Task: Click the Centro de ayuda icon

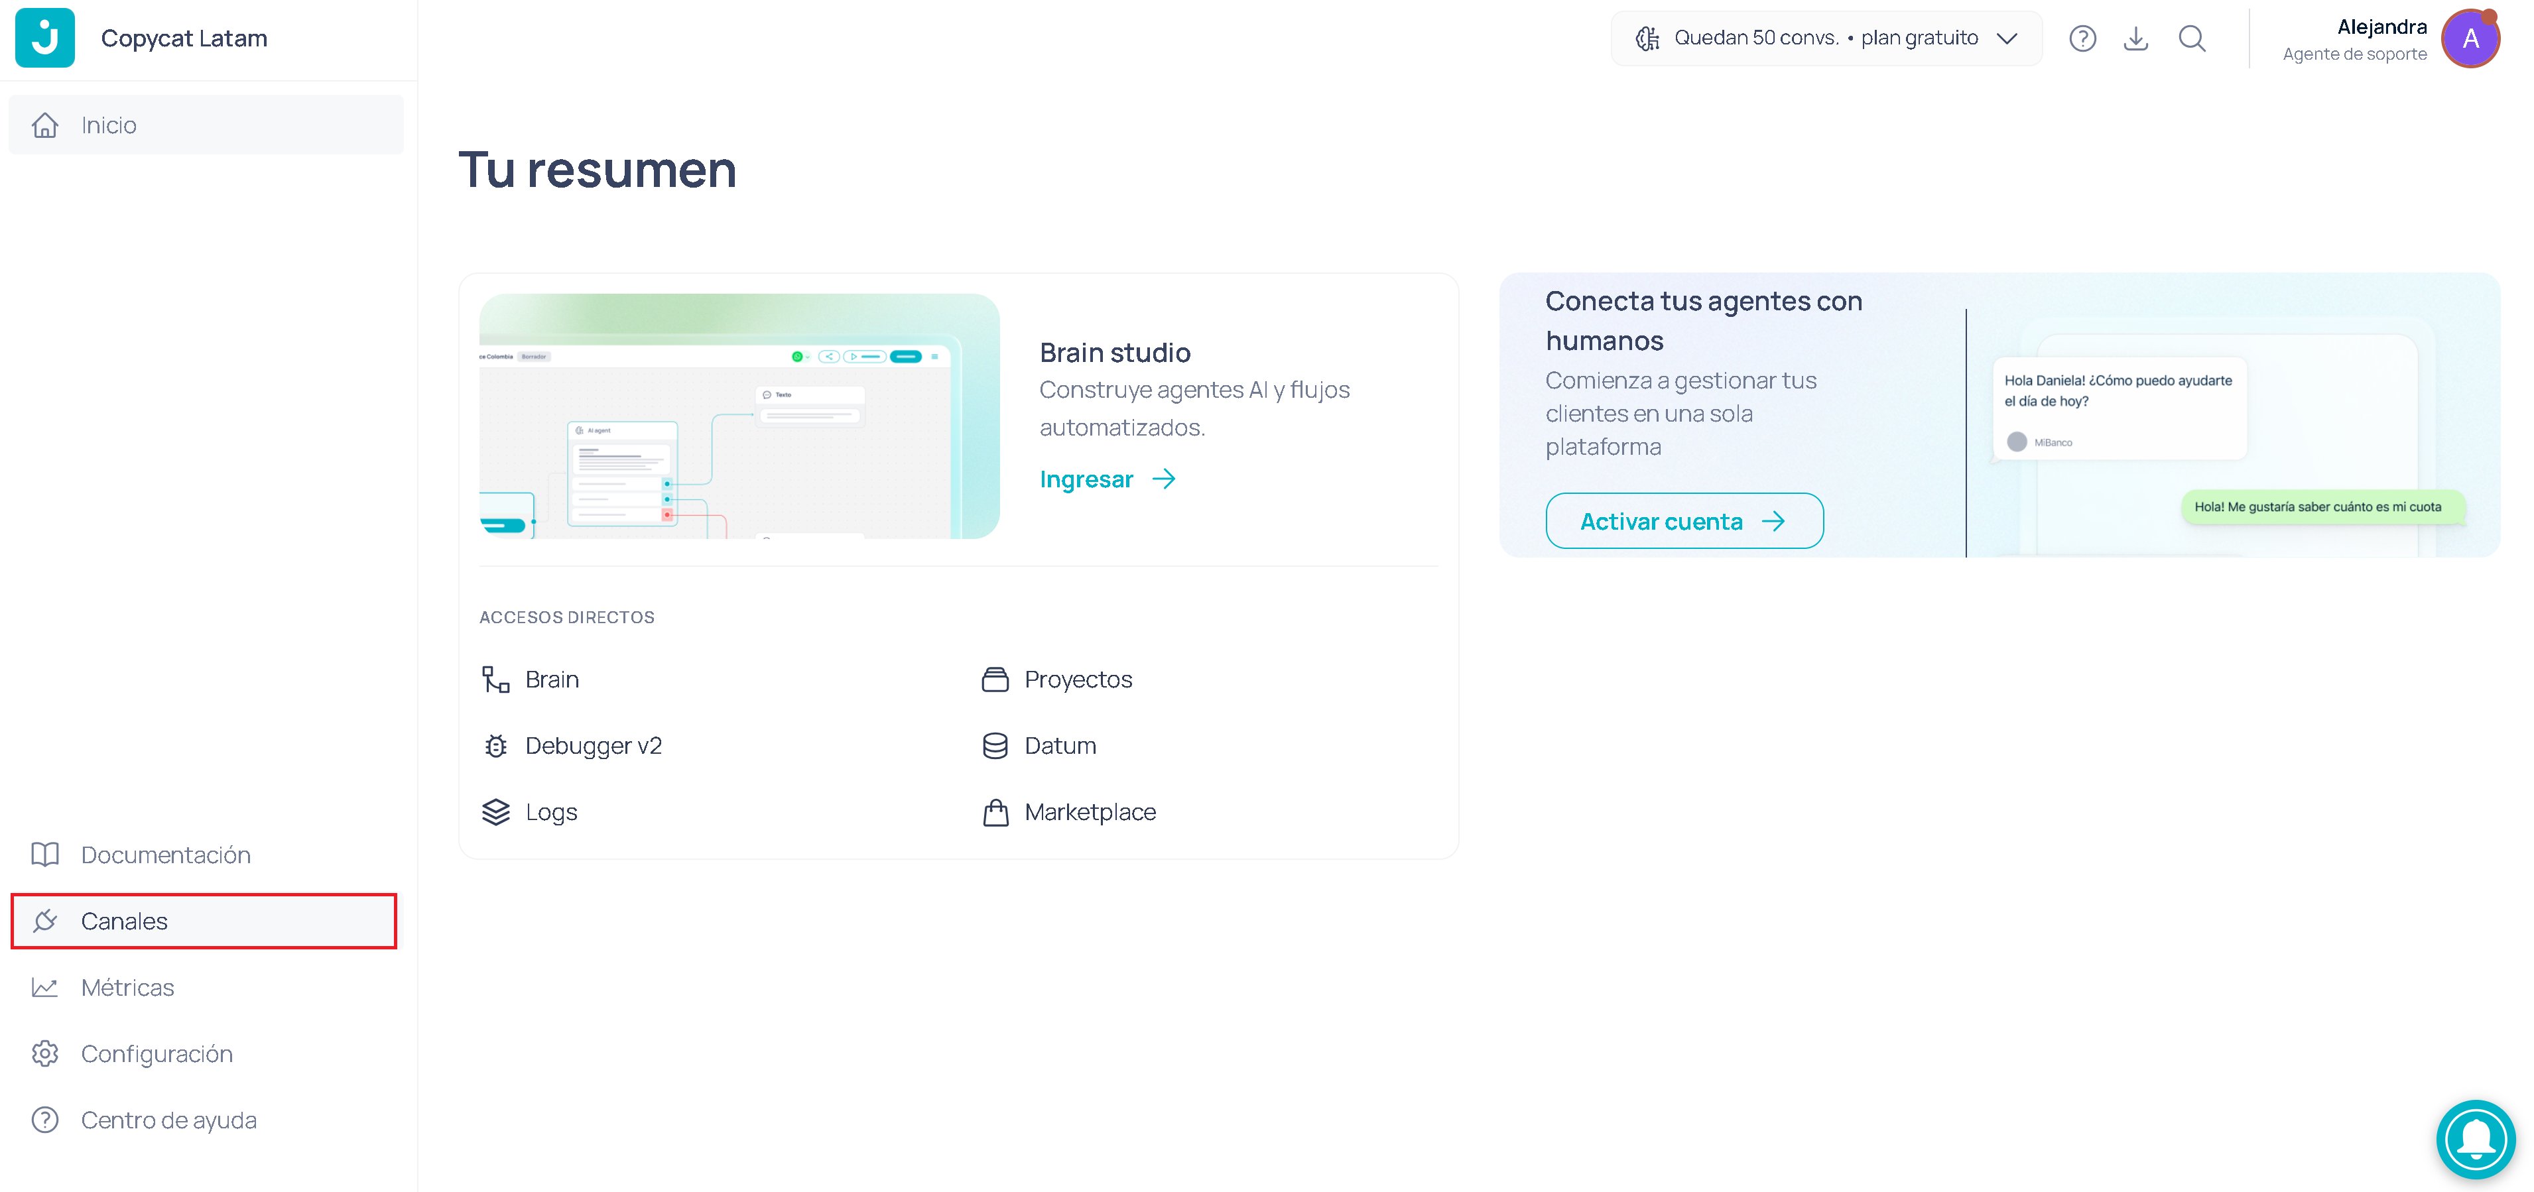Action: [x=45, y=1120]
